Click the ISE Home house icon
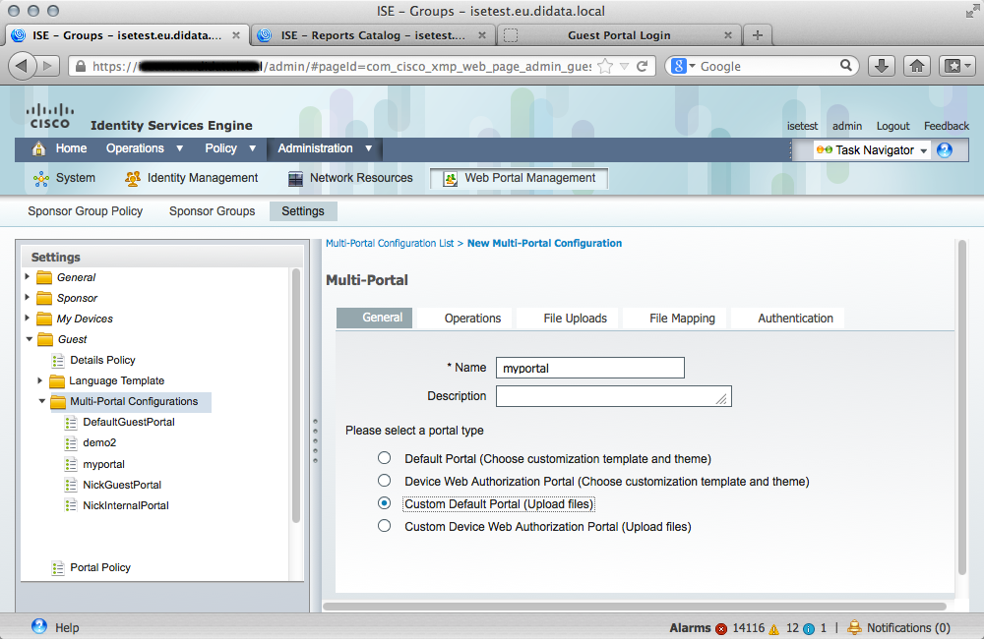The width and height of the screenshot is (984, 639). tap(39, 148)
